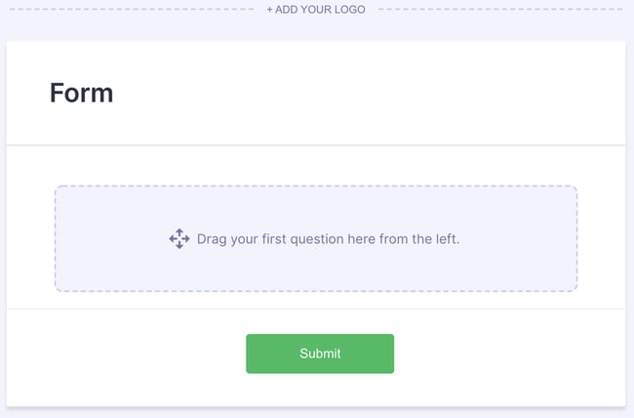Select the Form title heading
The height and width of the screenshot is (418, 634).
coord(82,93)
